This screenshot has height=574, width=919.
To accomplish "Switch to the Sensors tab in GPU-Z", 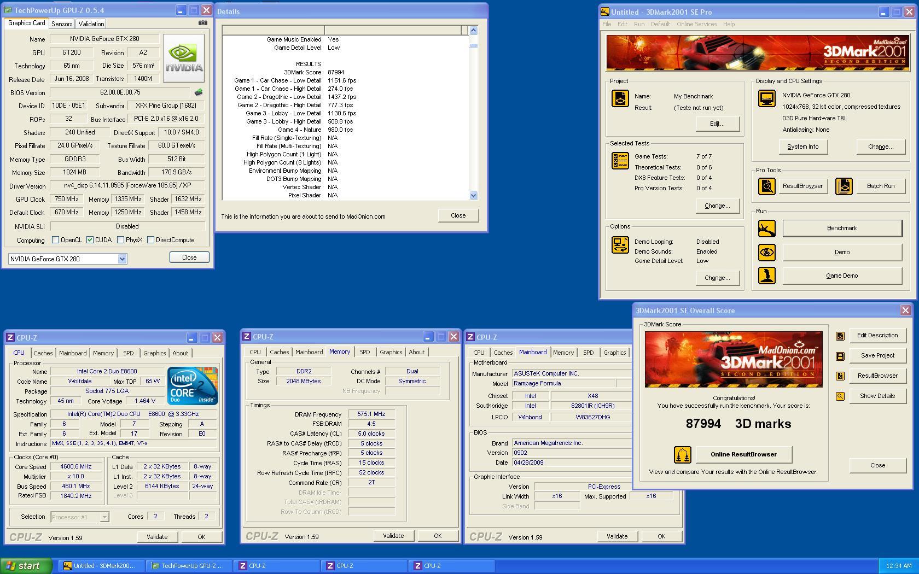I will pyautogui.click(x=62, y=24).
